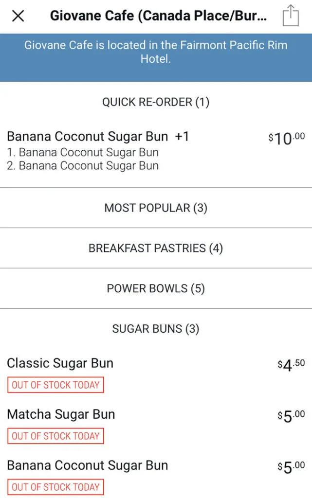Tap Out of Stock badge under Classic Sugar Bun
The image size is (312, 498).
[55, 385]
